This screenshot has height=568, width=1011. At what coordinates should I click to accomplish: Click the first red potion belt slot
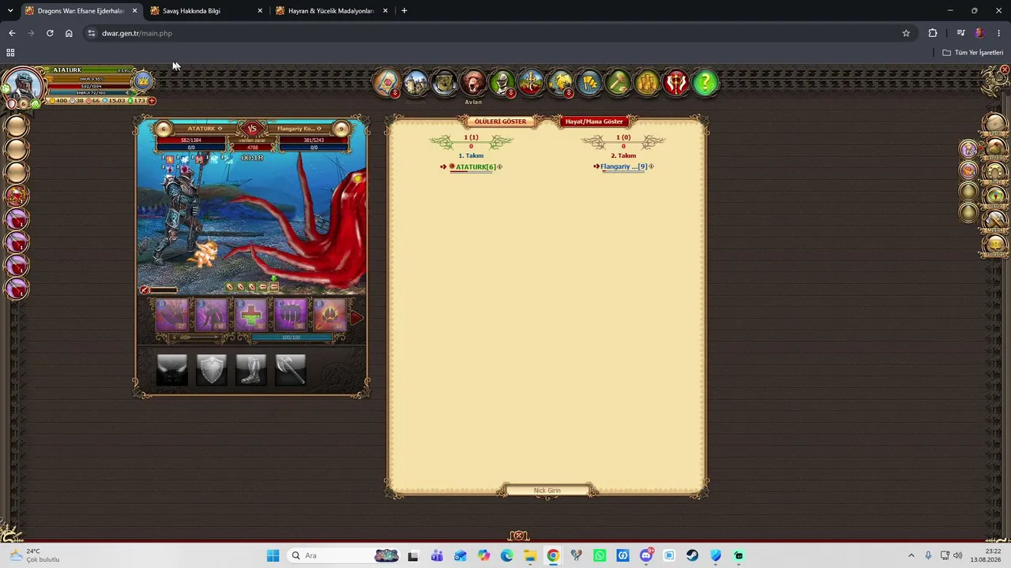pos(17,219)
